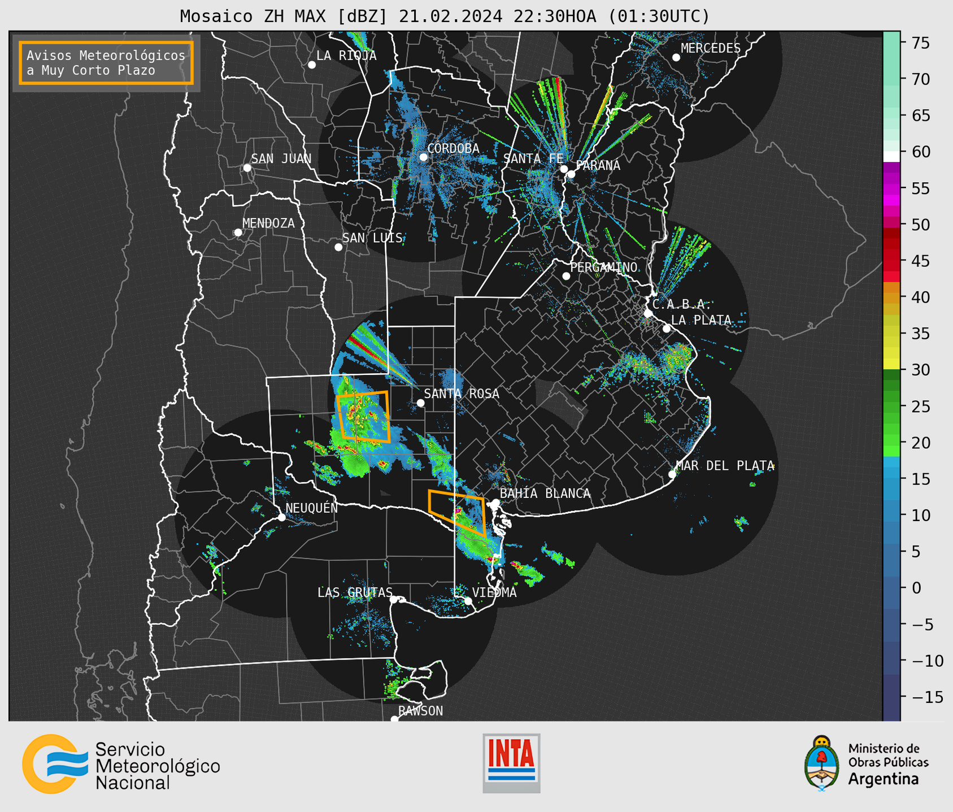
Task: Click the '50' tick label on the color scale
Action: [921, 225]
